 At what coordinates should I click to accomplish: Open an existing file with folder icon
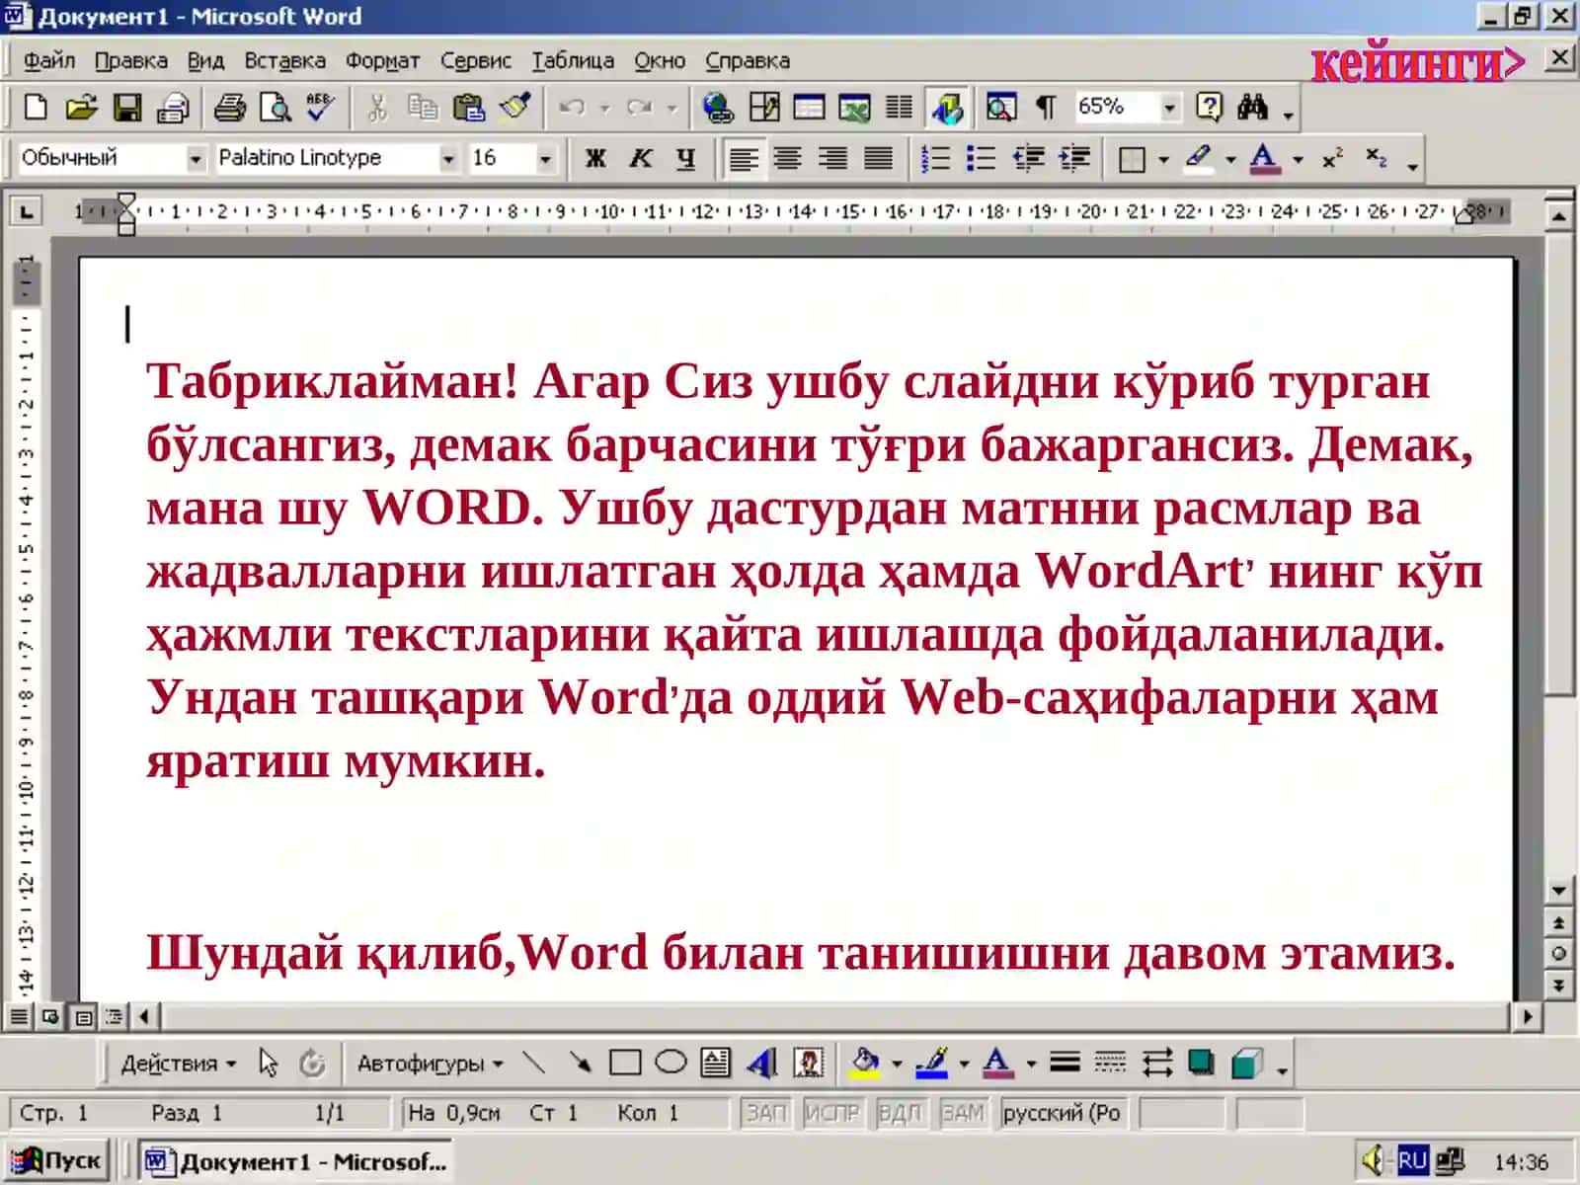[x=81, y=107]
